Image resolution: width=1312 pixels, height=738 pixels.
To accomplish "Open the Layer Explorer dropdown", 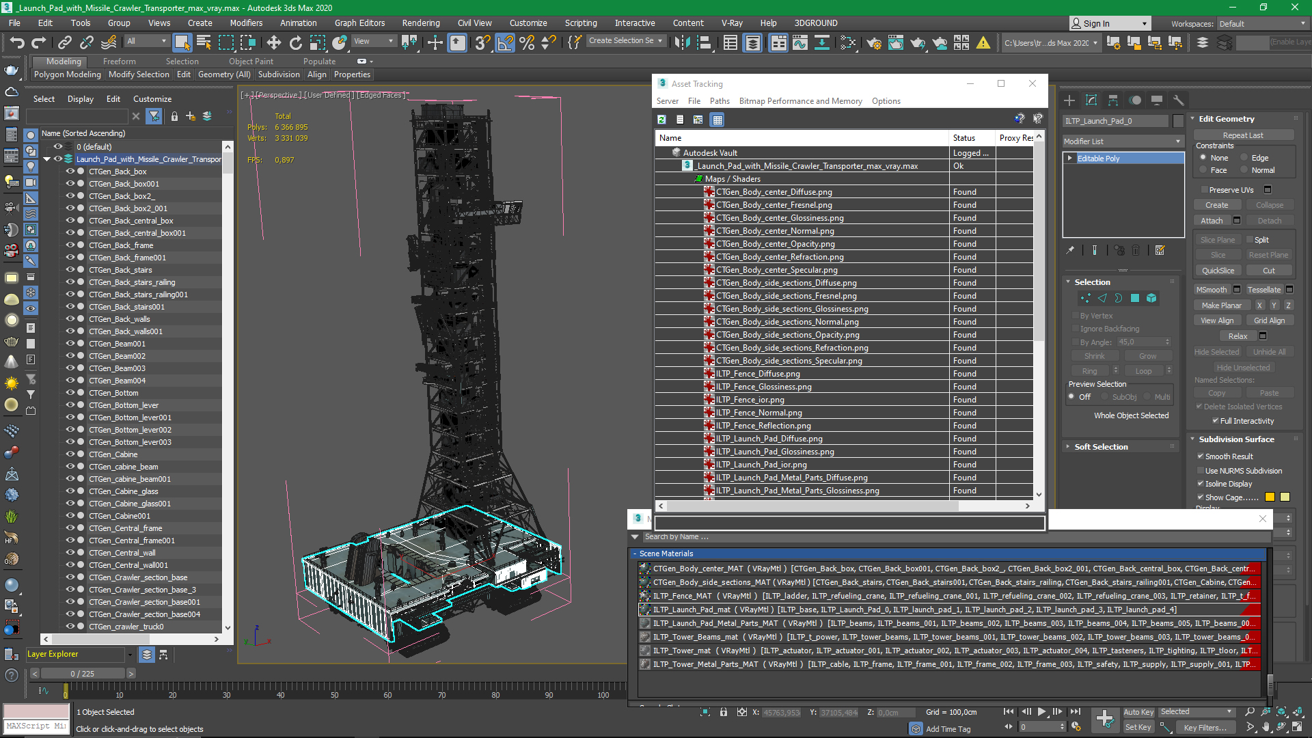I will click(130, 655).
